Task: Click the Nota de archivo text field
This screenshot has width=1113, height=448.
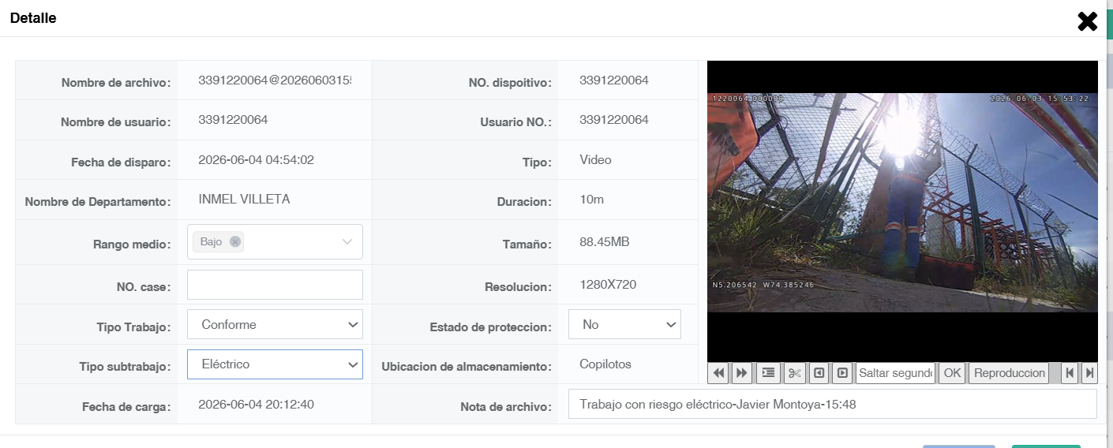Action: (832, 404)
